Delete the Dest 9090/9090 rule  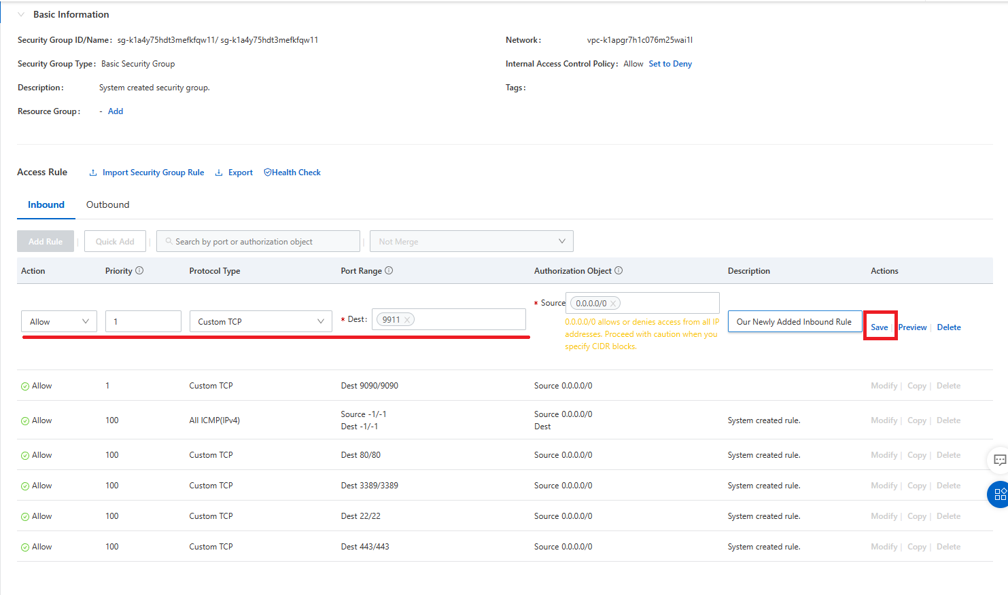tap(949, 386)
